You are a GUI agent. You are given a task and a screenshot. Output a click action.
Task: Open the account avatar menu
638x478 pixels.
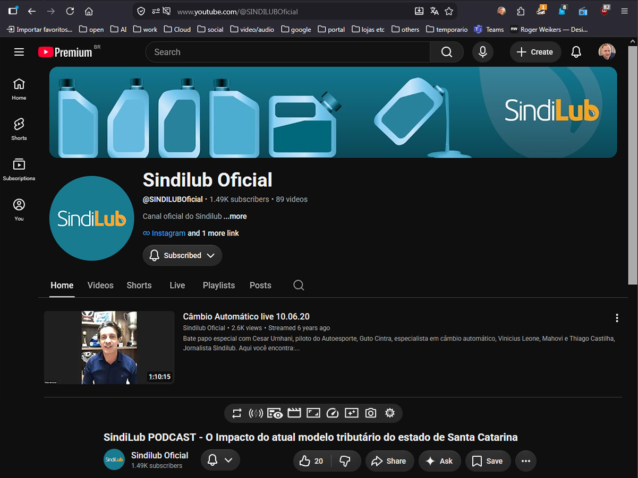click(x=607, y=52)
